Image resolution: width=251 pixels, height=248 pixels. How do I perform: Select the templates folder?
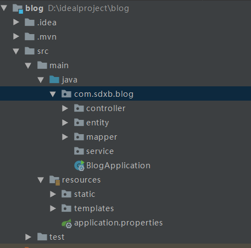94,208
